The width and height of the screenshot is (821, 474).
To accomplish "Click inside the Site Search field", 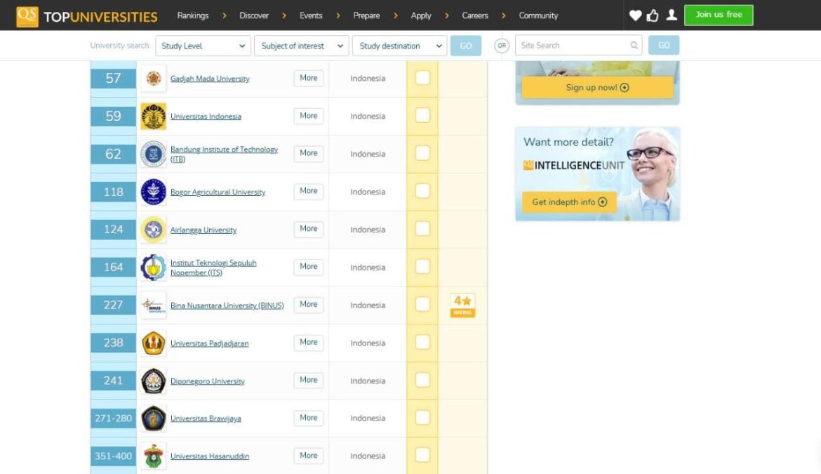I will click(572, 46).
